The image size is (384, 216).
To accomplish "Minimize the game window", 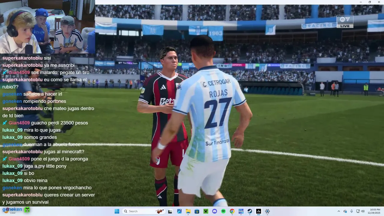I will (361, 2).
